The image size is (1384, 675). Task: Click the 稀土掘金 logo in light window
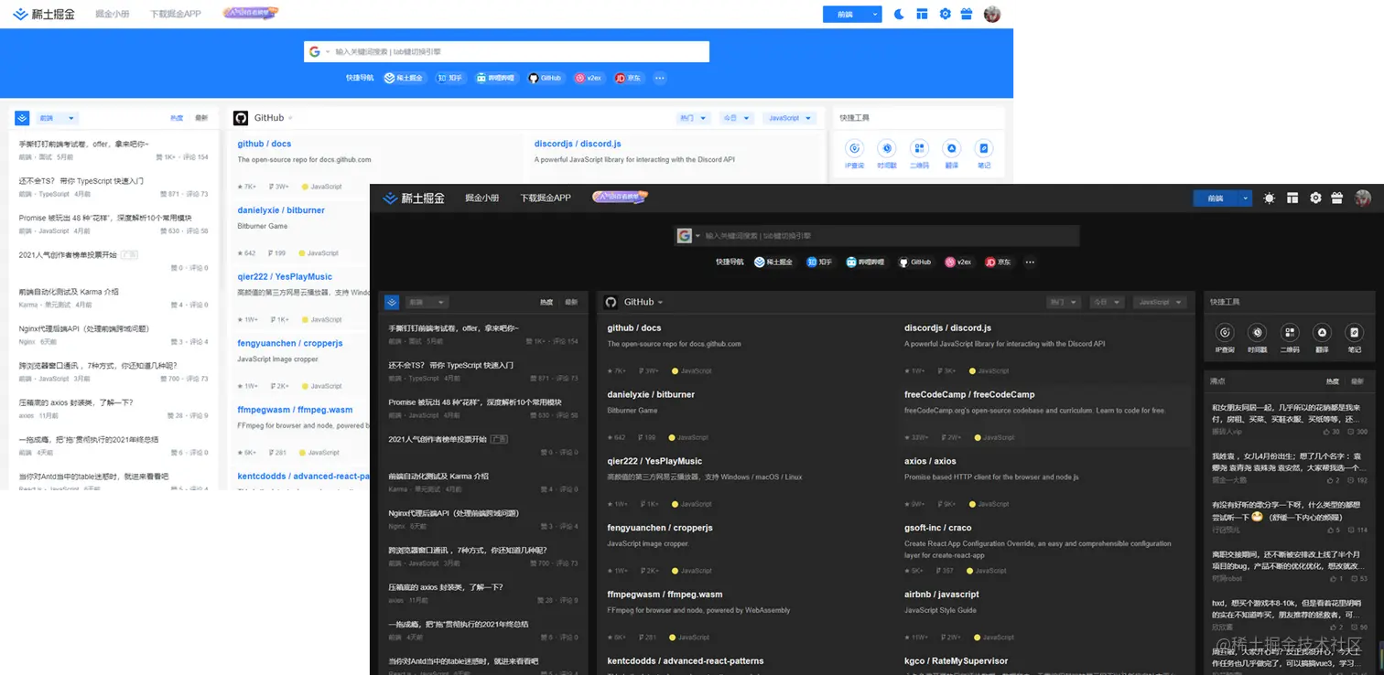pyautogui.click(x=44, y=14)
